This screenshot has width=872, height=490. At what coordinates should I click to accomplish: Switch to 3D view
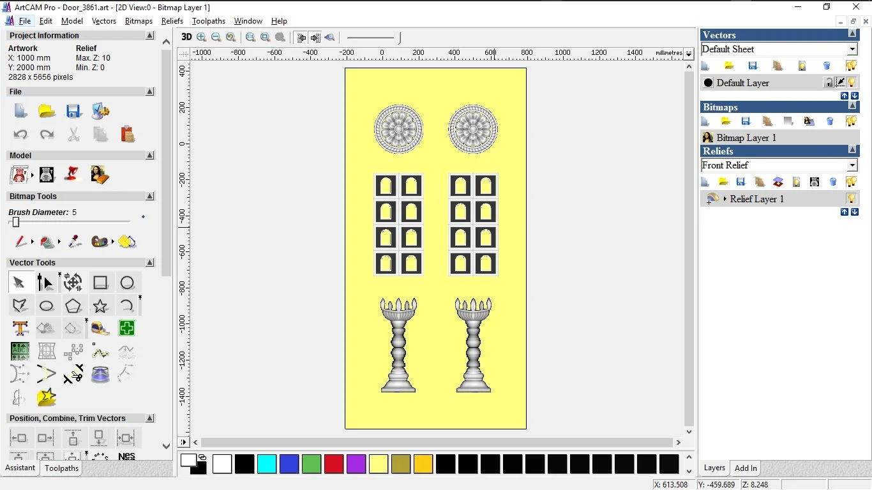coord(186,37)
